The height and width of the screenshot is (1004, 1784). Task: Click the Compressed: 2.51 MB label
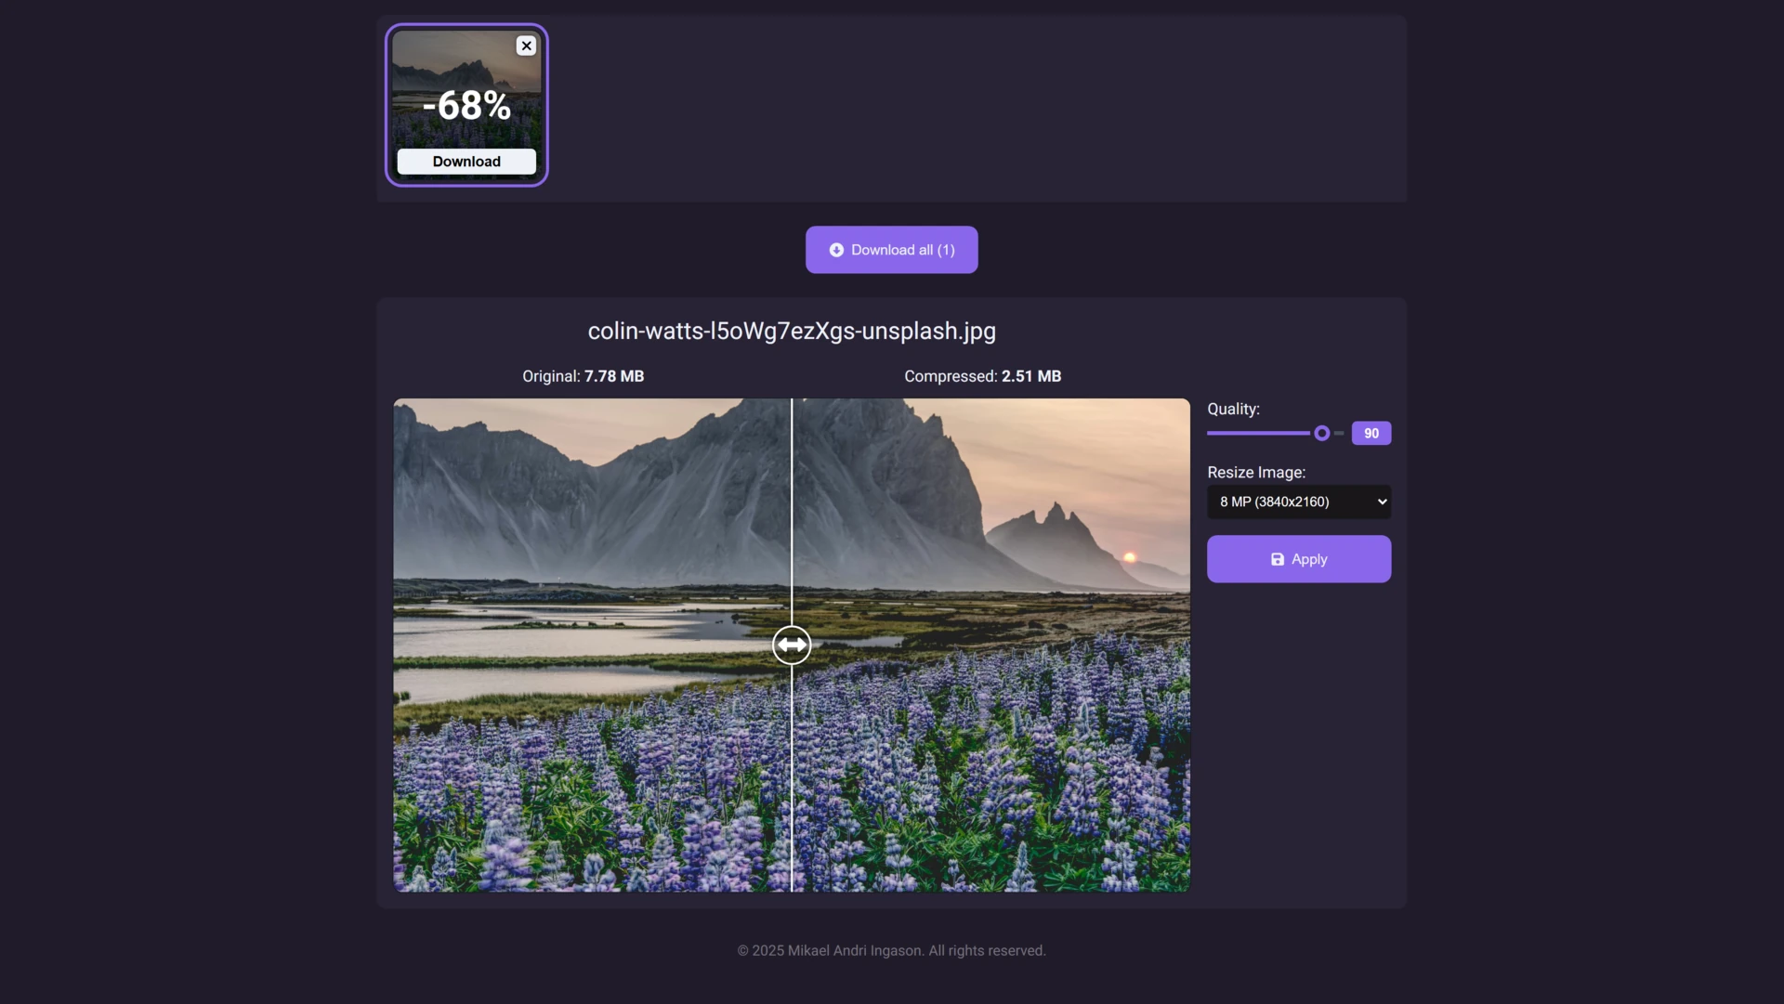point(982,376)
